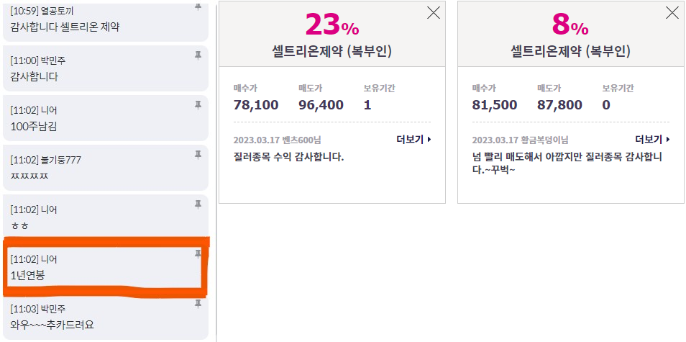Pin the ㅎㅎ message by 니어
Screen dimensions: 686x342
click(x=198, y=204)
